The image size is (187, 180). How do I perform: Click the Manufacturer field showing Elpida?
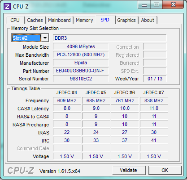[81, 63]
